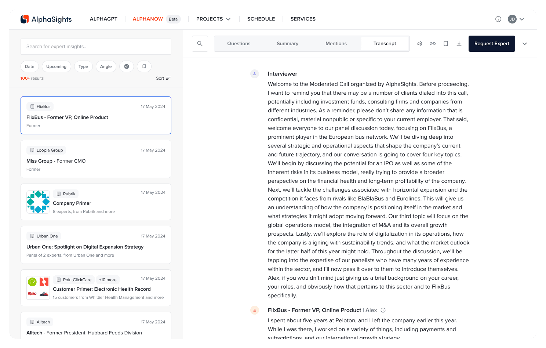Open info icon next to Alex

coord(383,310)
